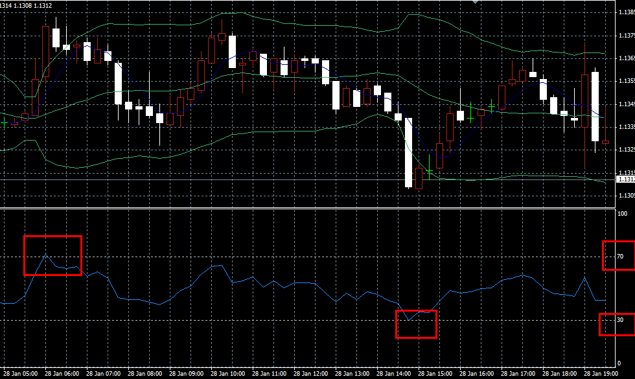Select the '28 Jan 10:00' time axis label
635x379 pixels.
228,373
